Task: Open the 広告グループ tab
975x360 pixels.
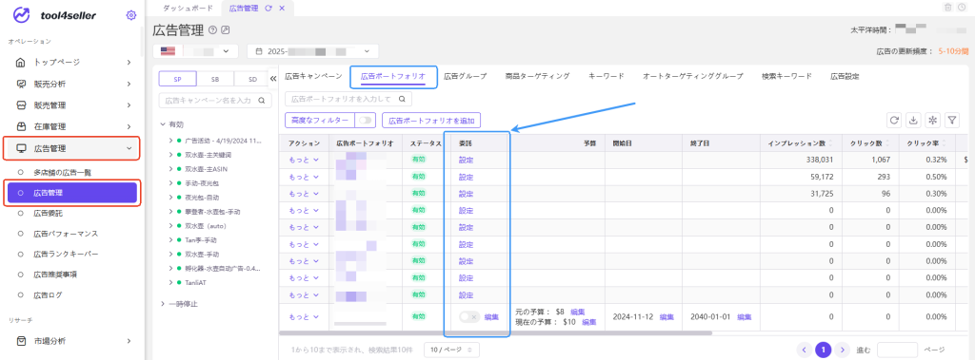Action: (x=465, y=76)
